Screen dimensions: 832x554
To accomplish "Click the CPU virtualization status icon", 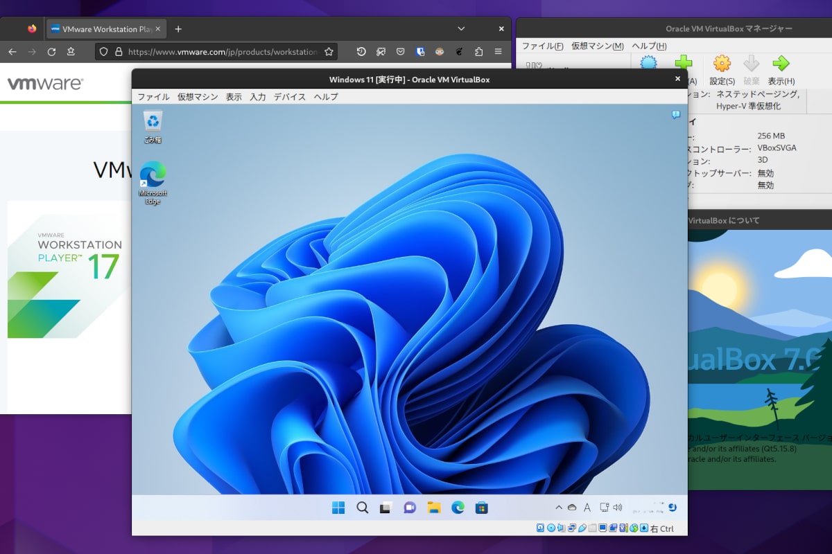I will tap(623, 528).
